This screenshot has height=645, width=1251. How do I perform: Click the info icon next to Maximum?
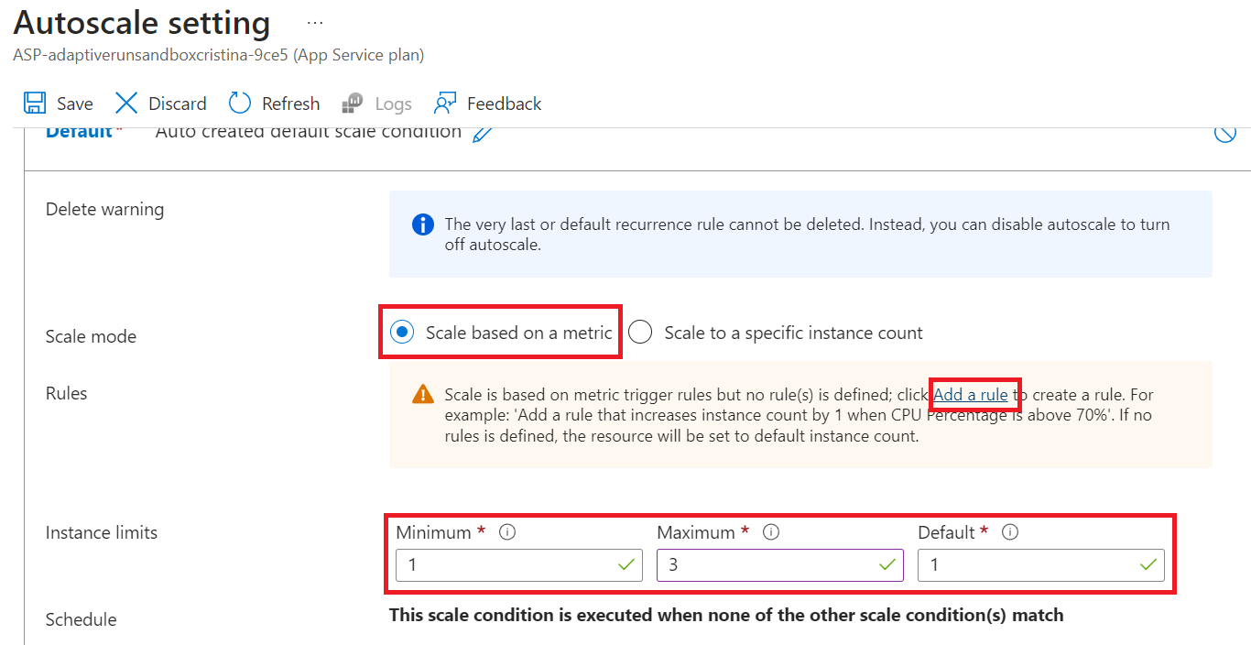[771, 532]
